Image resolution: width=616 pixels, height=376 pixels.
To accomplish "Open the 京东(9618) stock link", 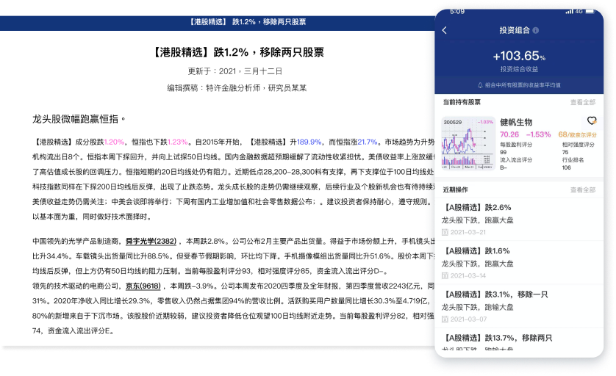I will coord(143,286).
